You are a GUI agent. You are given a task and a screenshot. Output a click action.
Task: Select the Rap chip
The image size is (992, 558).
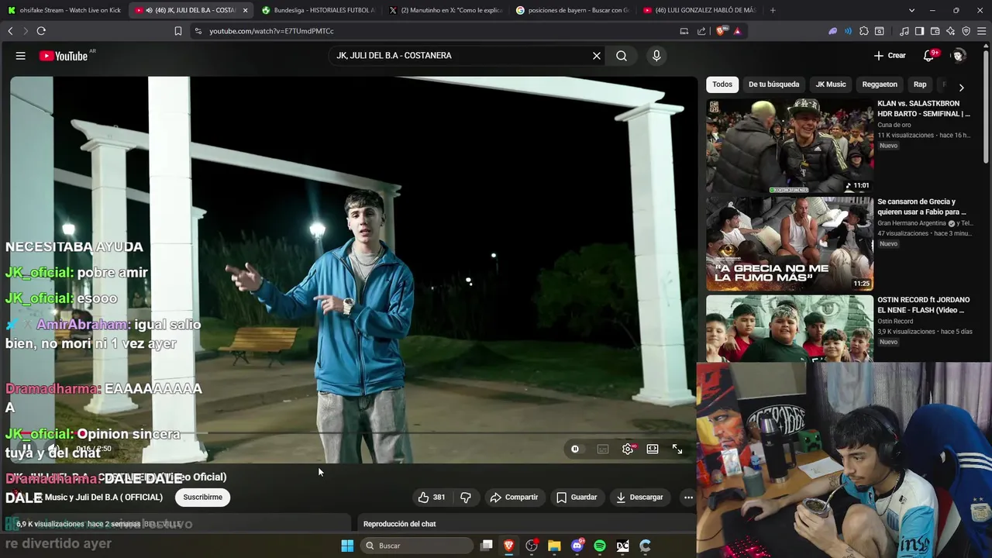[920, 84]
